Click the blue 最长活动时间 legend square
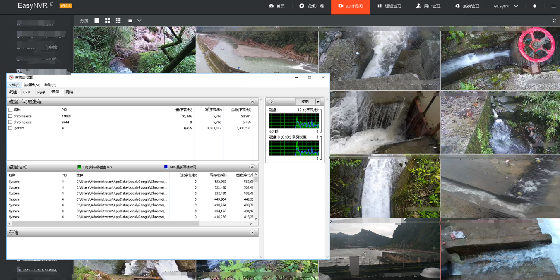This screenshot has height=280, width=560. coord(166,167)
